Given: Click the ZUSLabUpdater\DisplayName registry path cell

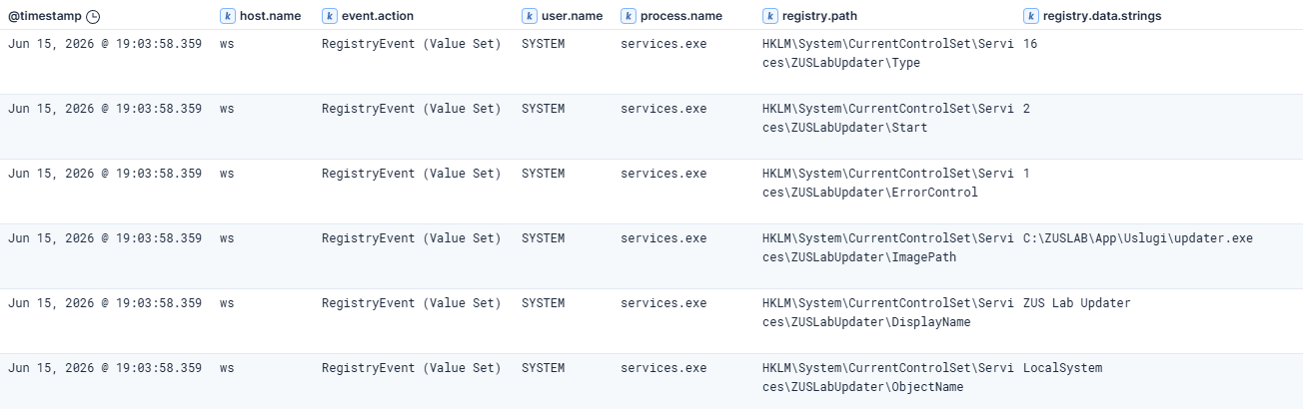Looking at the screenshot, I should coord(887,313).
